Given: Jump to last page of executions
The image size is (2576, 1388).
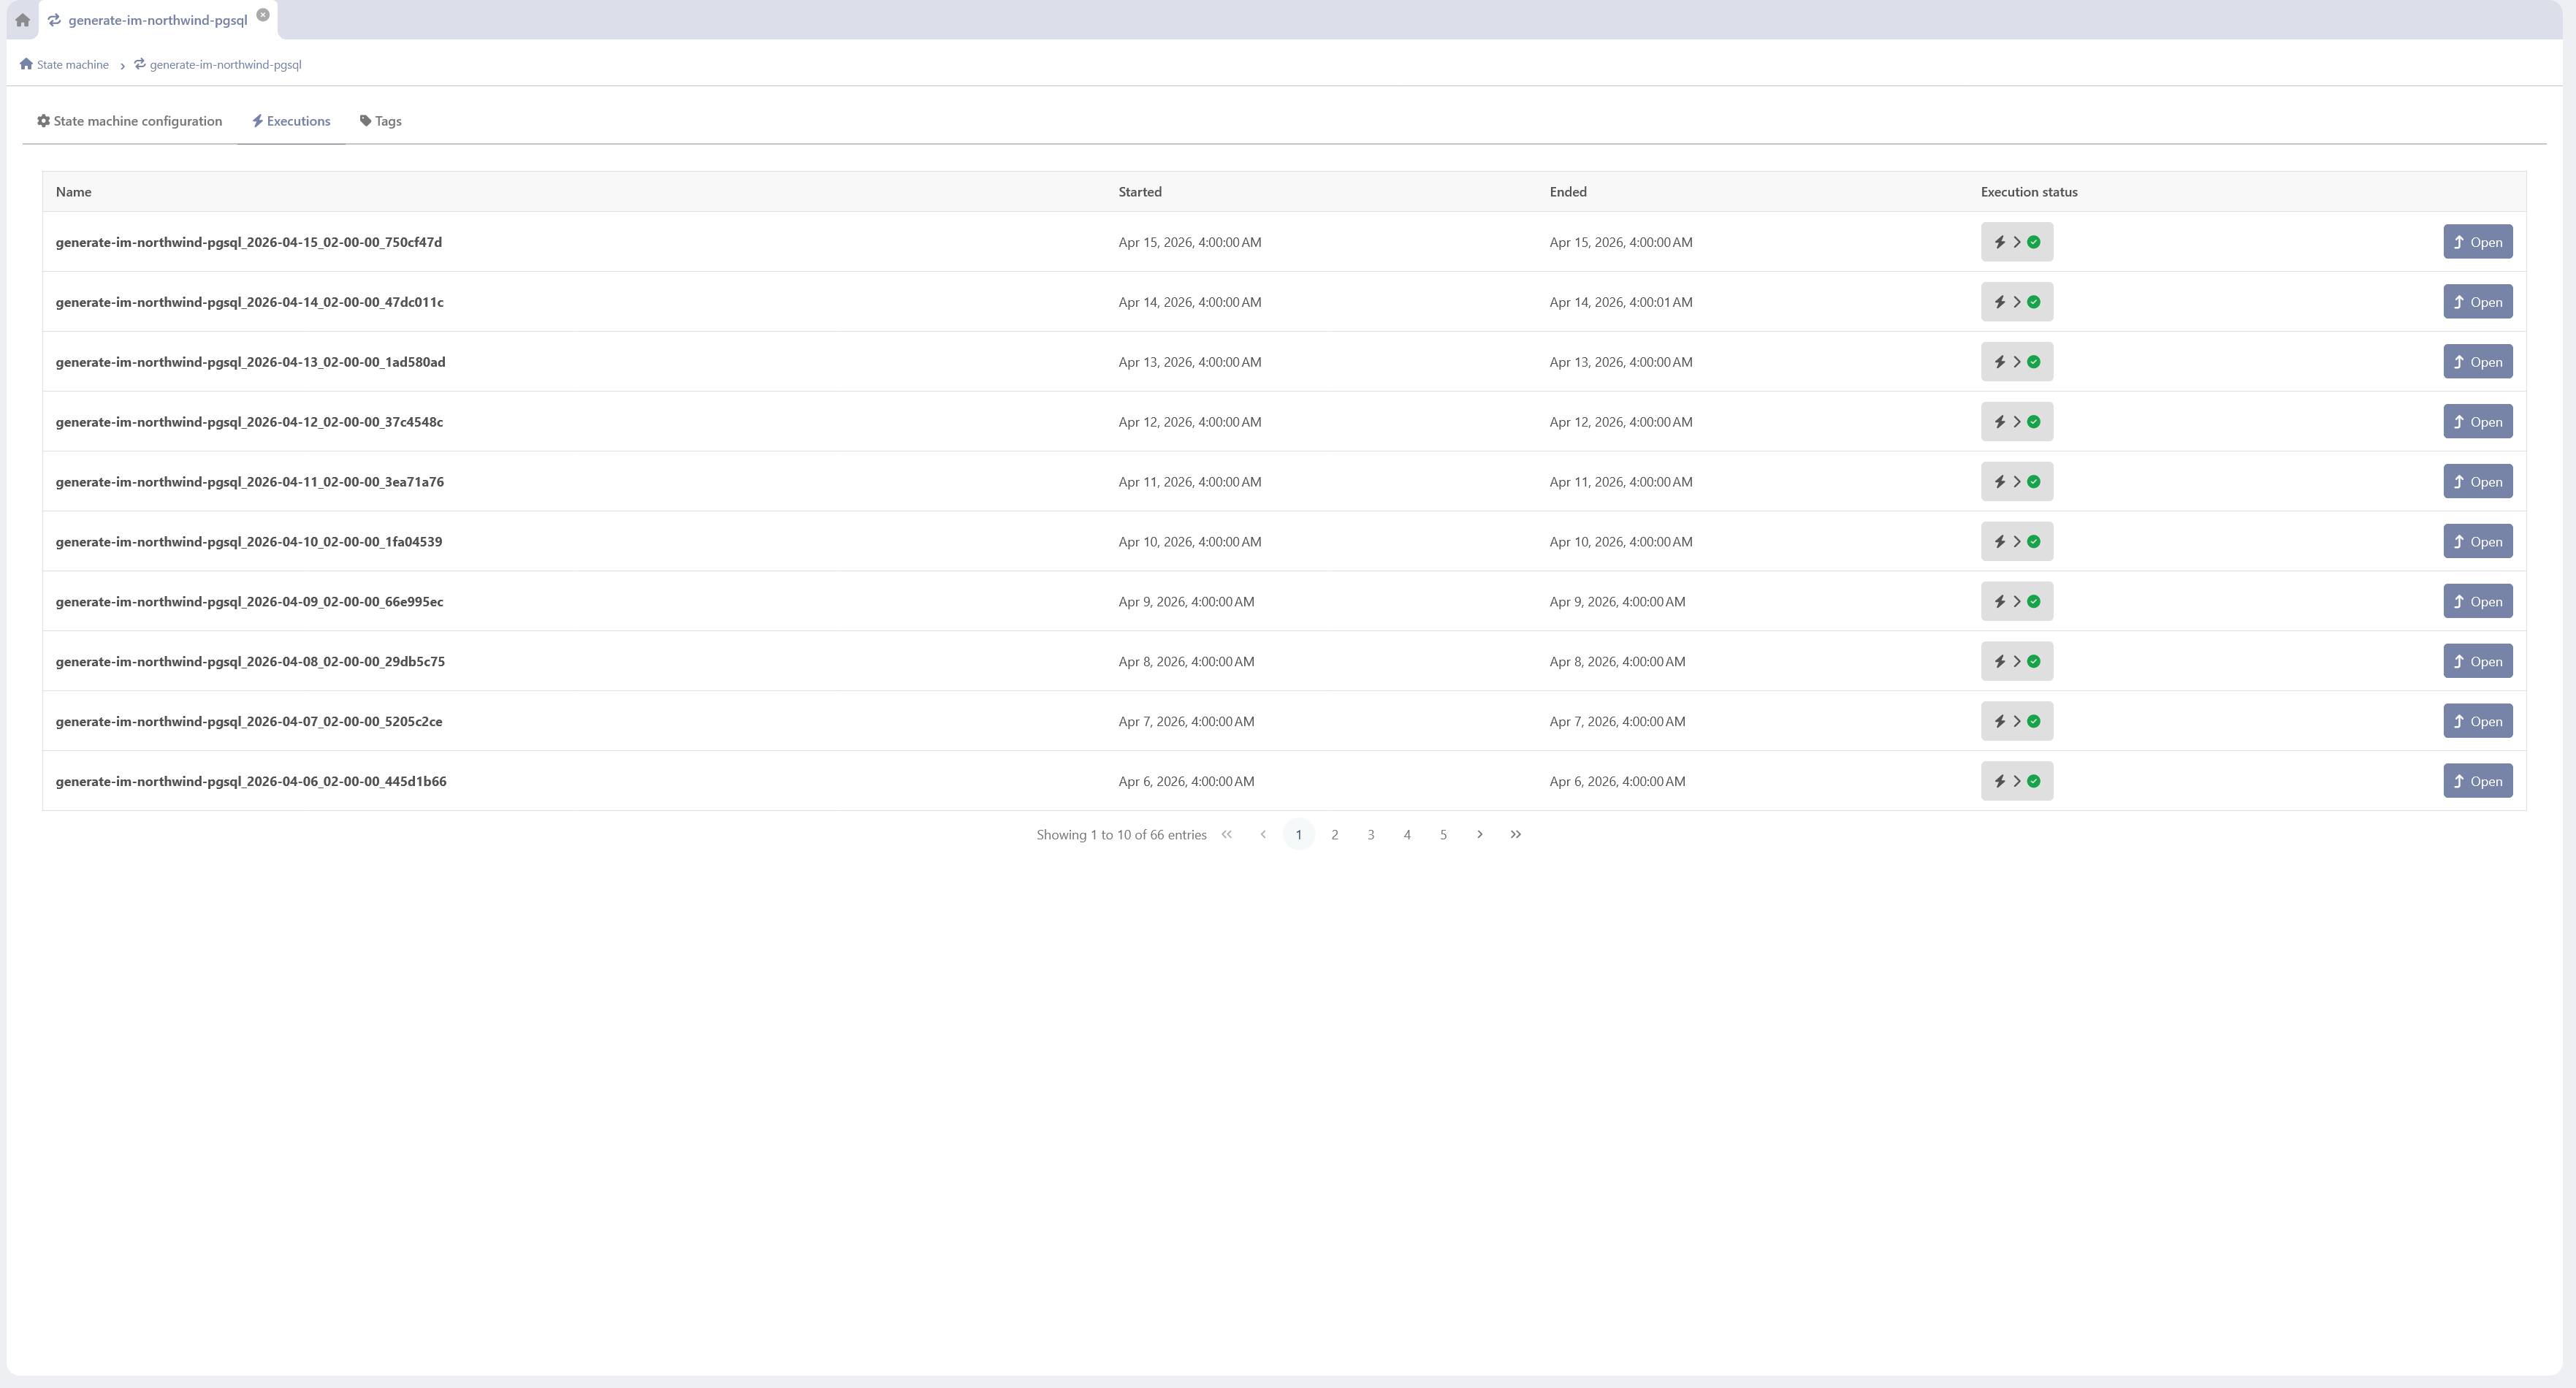Looking at the screenshot, I should (x=1515, y=835).
